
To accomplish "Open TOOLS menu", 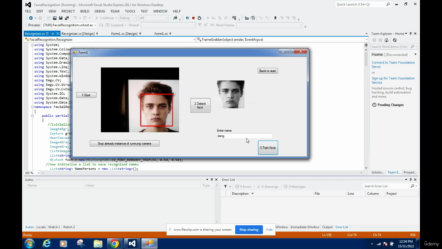I will coord(130,11).
